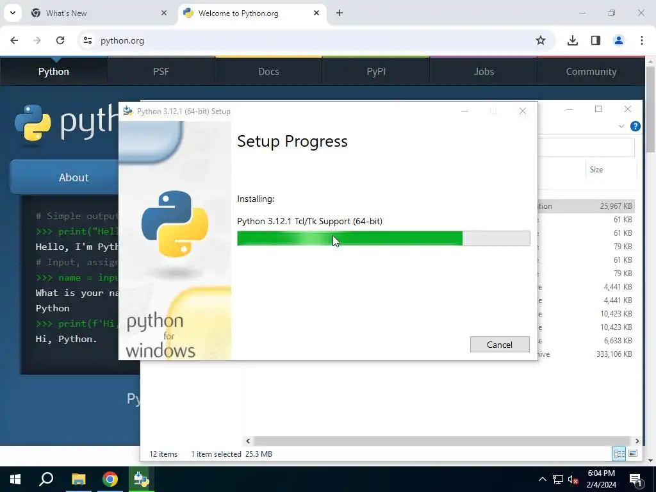The image size is (656, 492).
Task: Open Chrome downloads
Action: click(572, 40)
